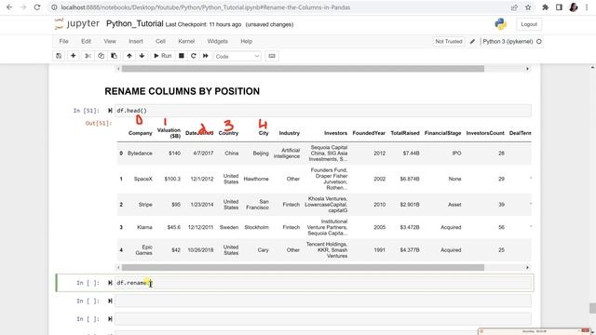The height and width of the screenshot is (335, 596).
Task: Paste cells below icon
Action: coord(114,56)
